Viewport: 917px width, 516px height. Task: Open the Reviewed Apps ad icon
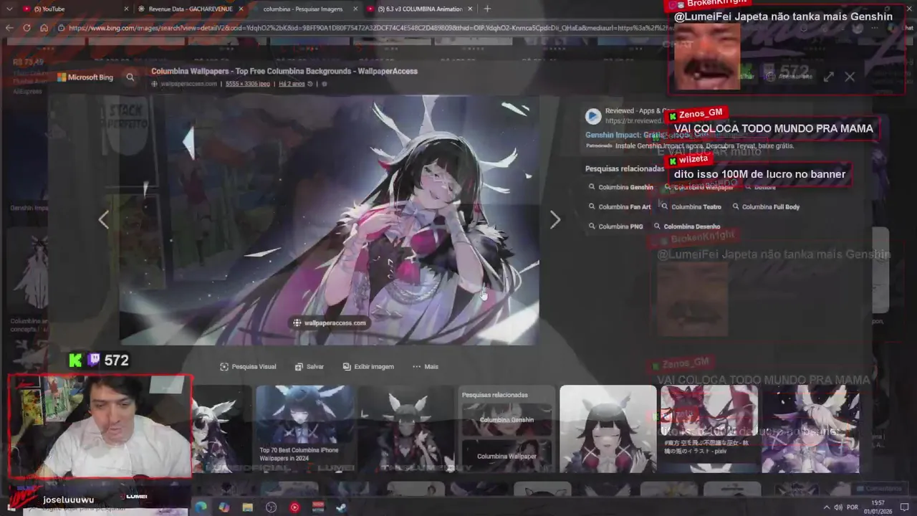(x=593, y=116)
